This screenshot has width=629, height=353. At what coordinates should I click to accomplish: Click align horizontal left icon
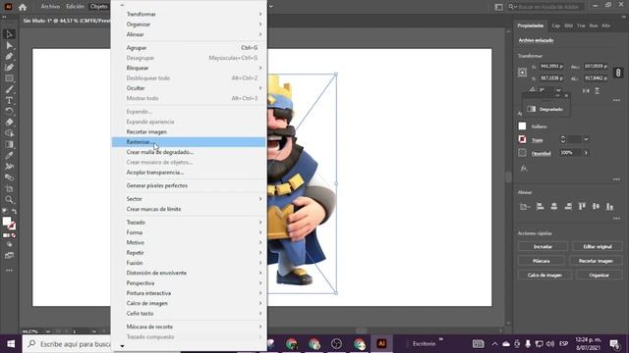[540, 207]
